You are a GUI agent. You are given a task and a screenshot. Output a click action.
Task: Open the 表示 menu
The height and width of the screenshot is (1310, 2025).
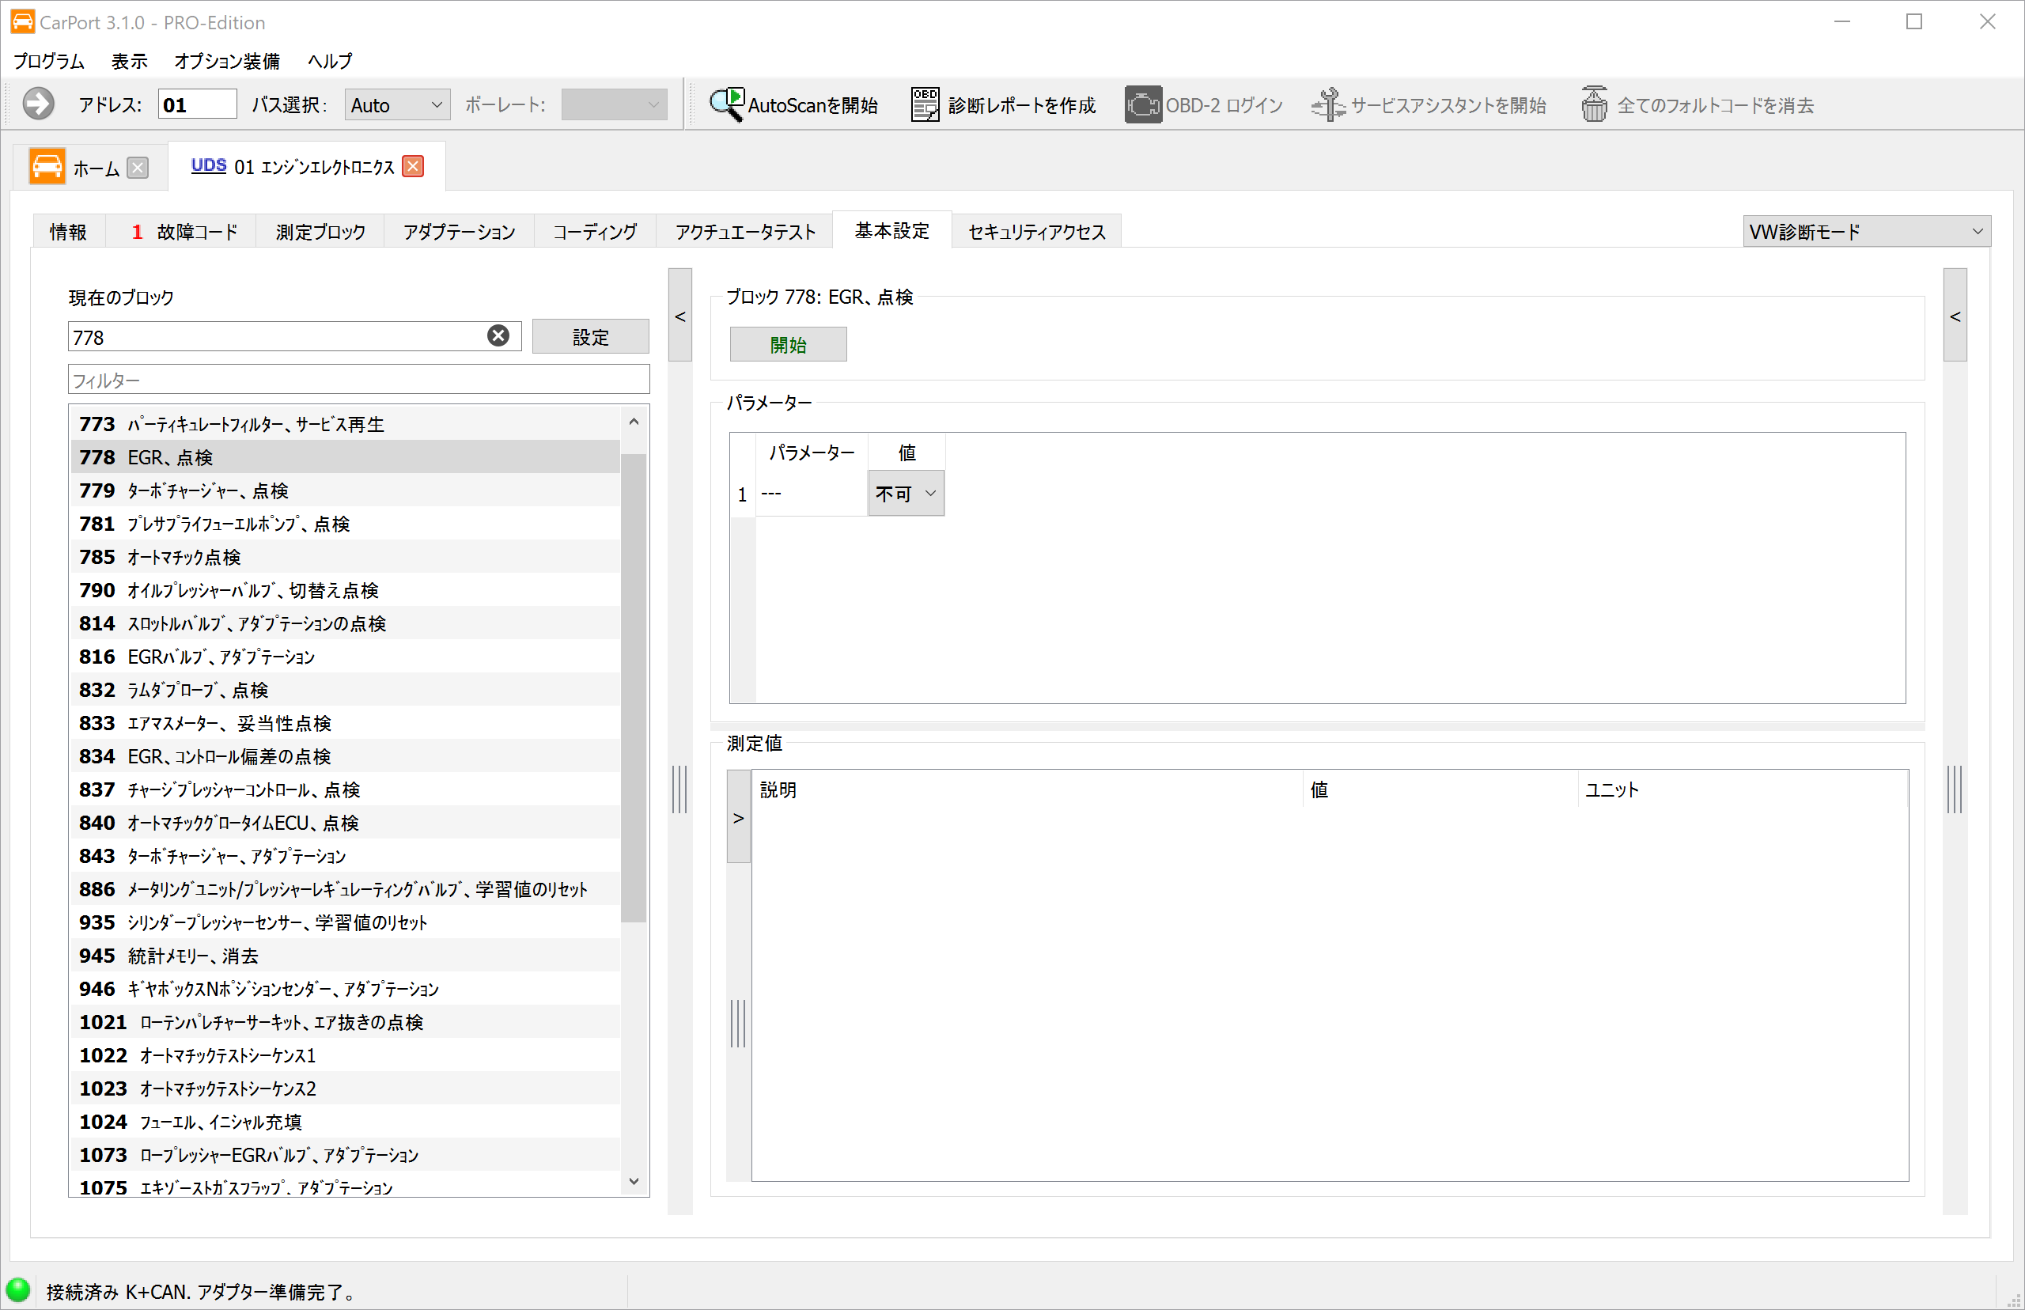point(129,61)
